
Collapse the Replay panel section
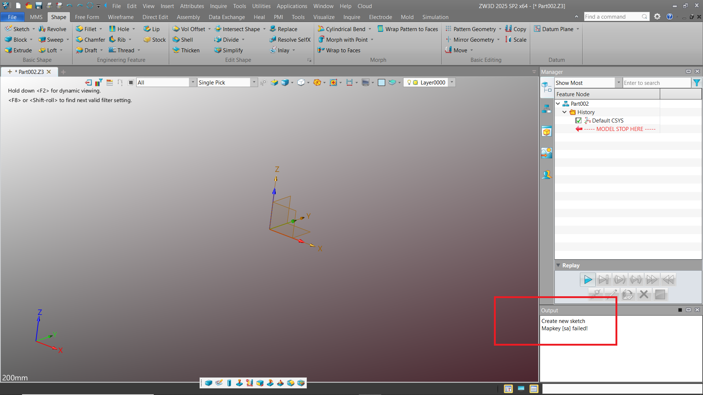558,265
